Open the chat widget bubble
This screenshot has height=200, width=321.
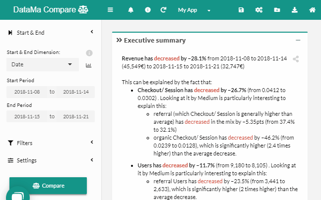(18, 195)
